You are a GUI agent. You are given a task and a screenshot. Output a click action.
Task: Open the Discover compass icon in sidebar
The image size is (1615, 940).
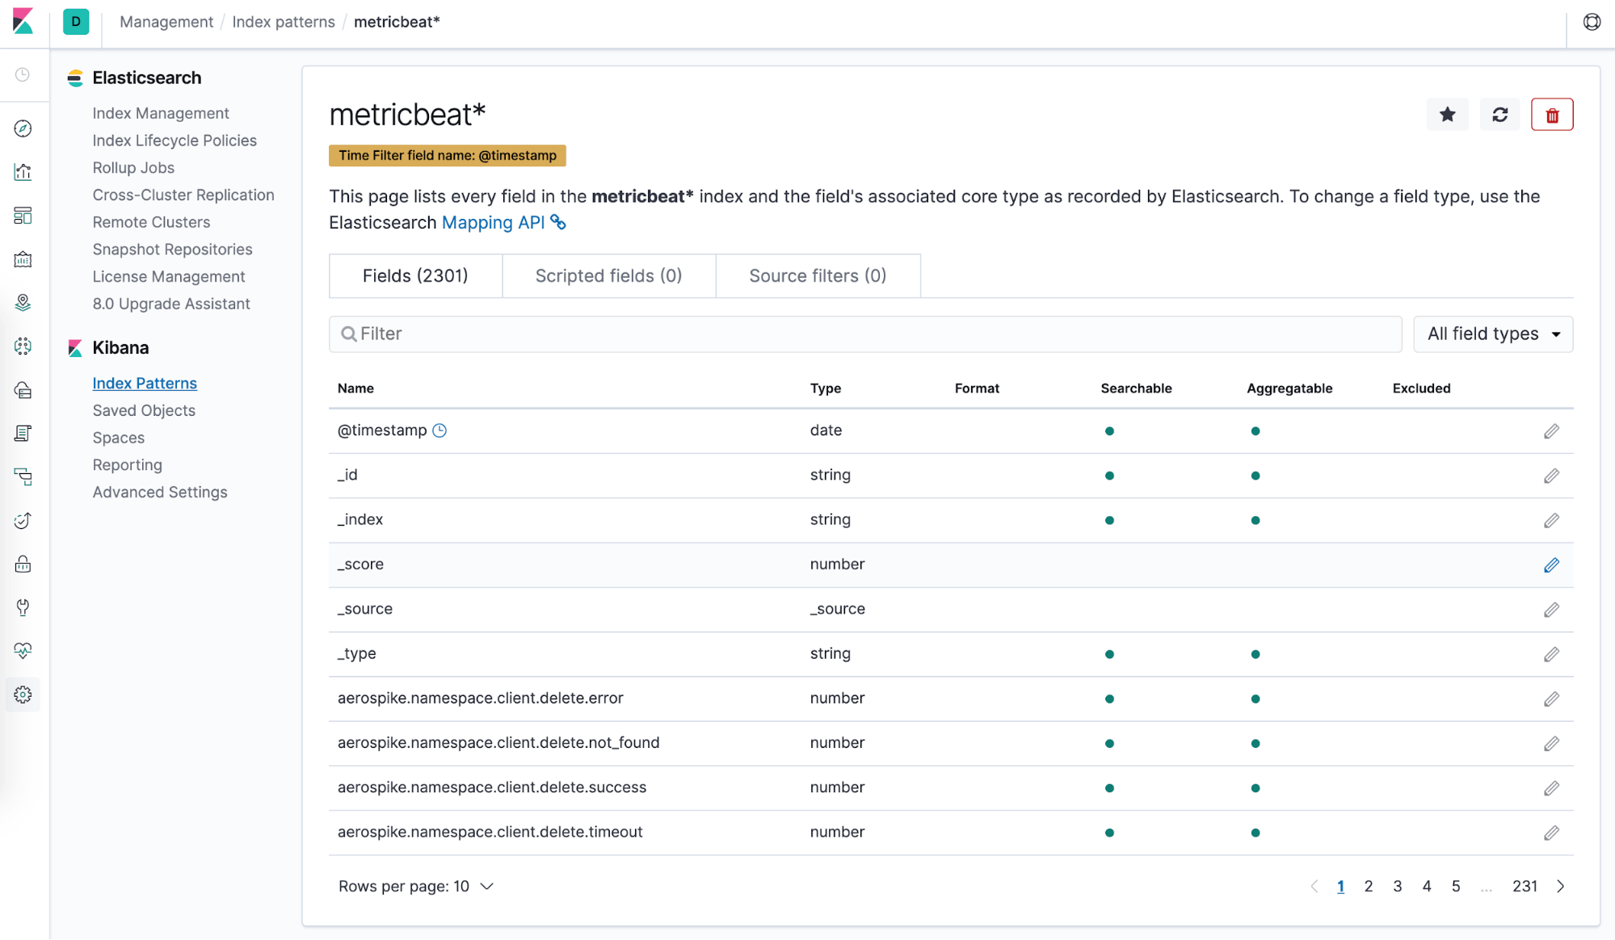click(x=23, y=129)
